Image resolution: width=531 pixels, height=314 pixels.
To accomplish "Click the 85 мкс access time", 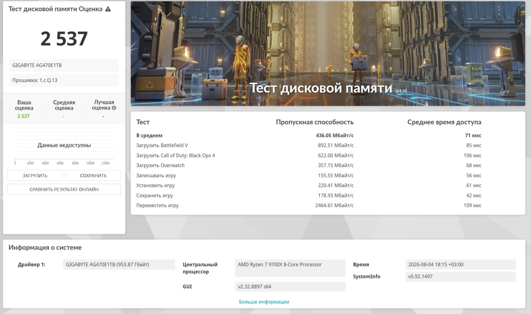I will [474, 146].
